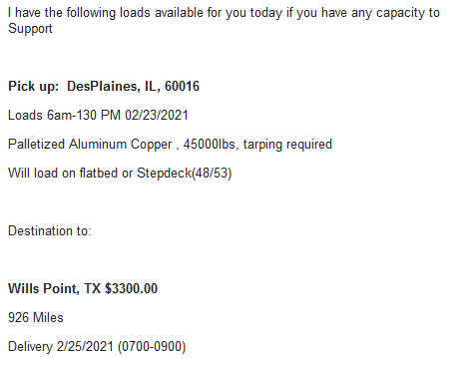Click the '45000lbs' weight text

tap(210, 144)
